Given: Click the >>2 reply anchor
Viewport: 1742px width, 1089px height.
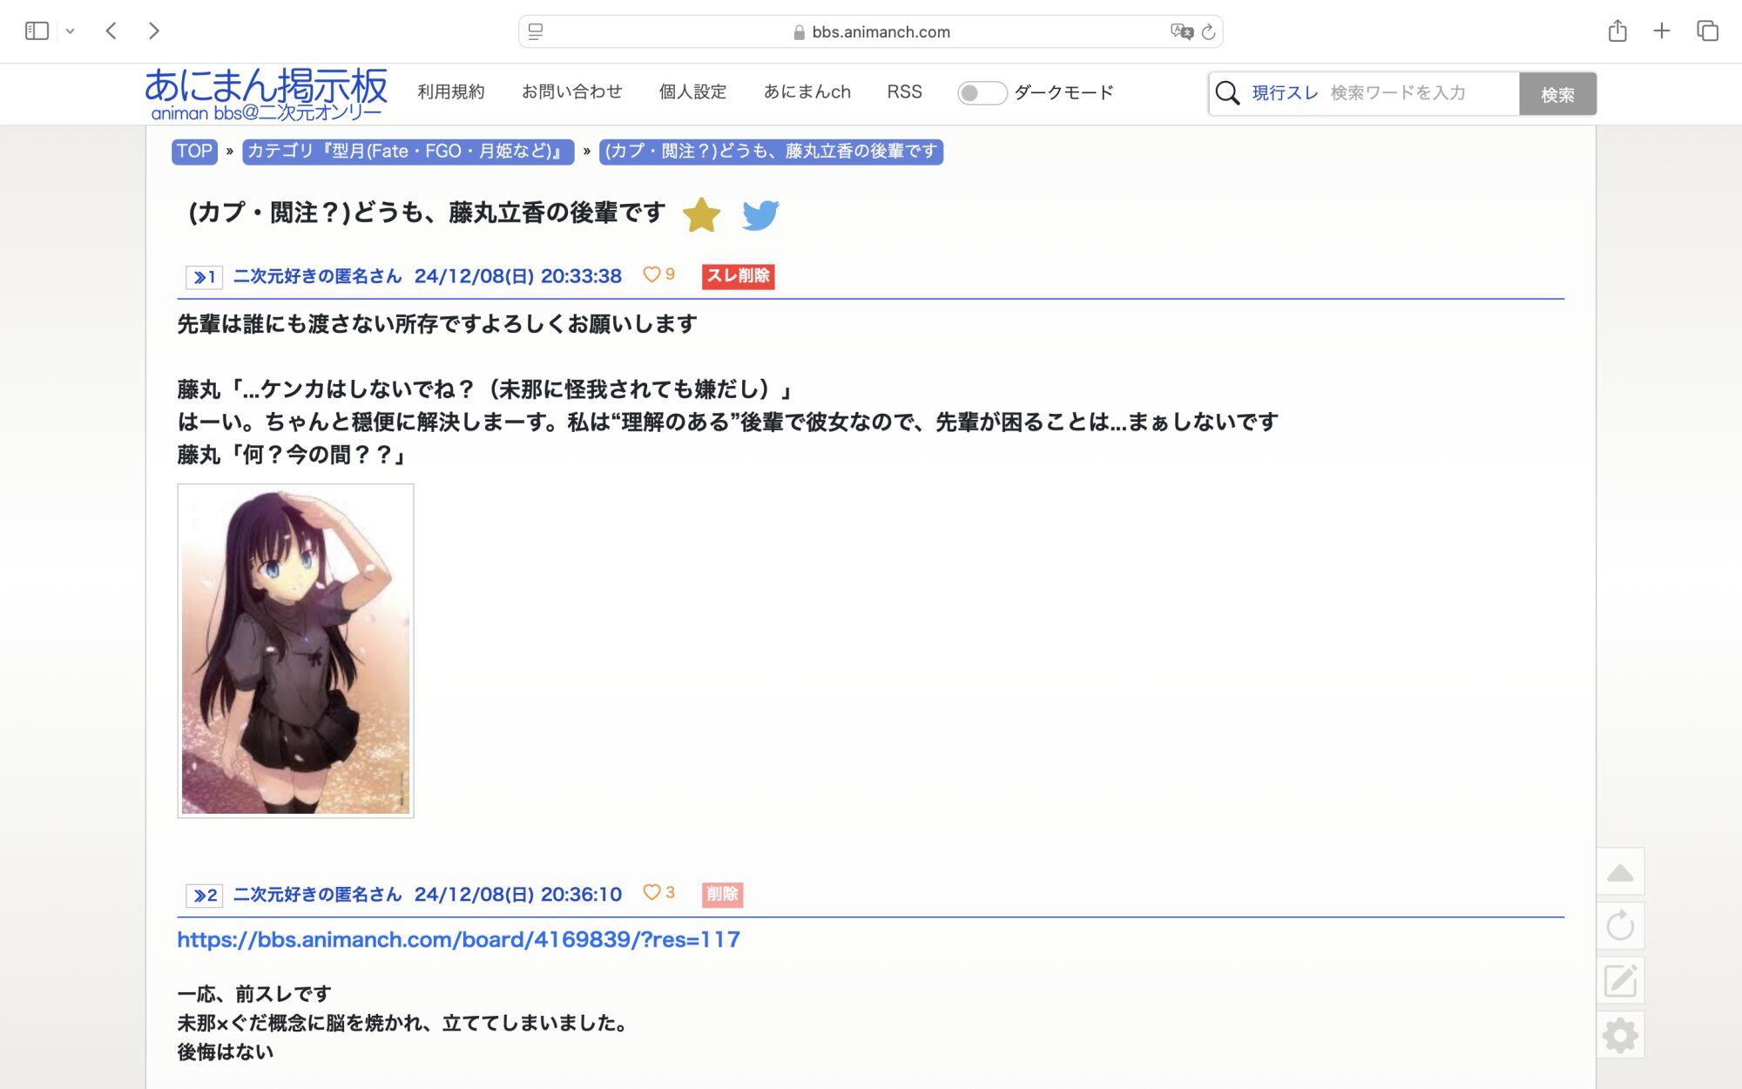Looking at the screenshot, I should [x=205, y=896].
